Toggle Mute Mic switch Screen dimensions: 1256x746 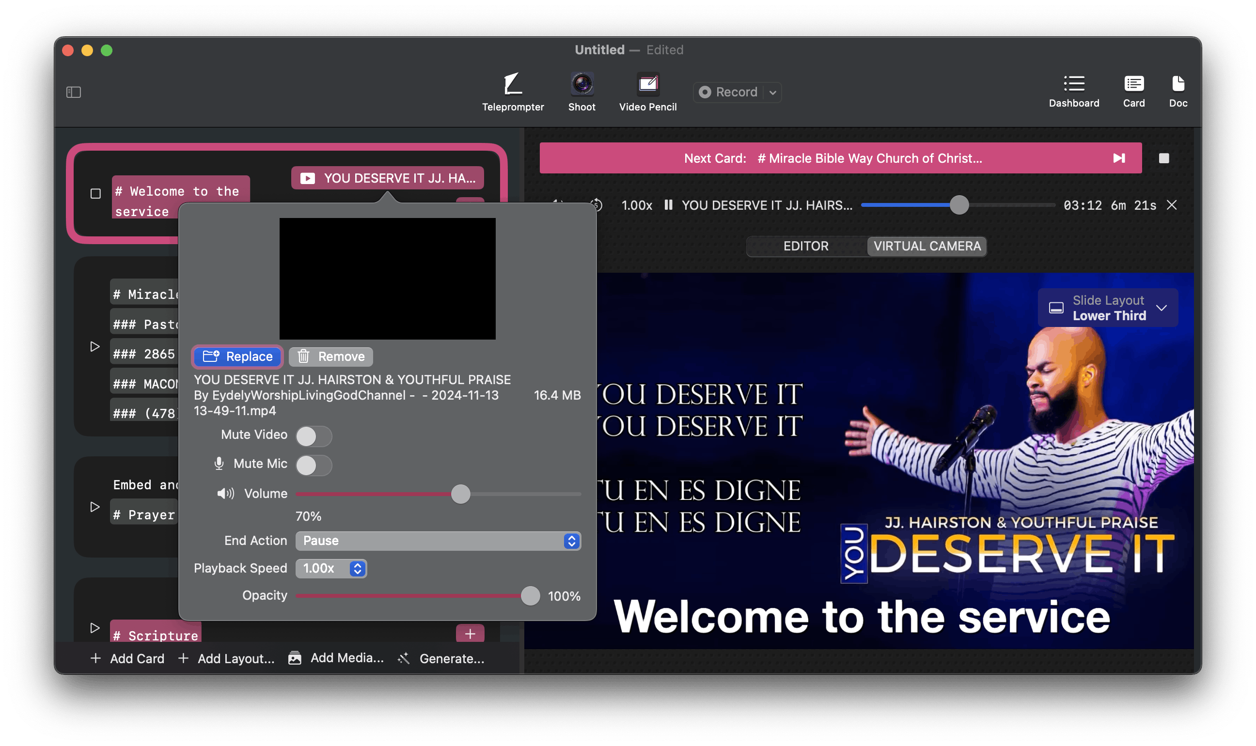313,465
